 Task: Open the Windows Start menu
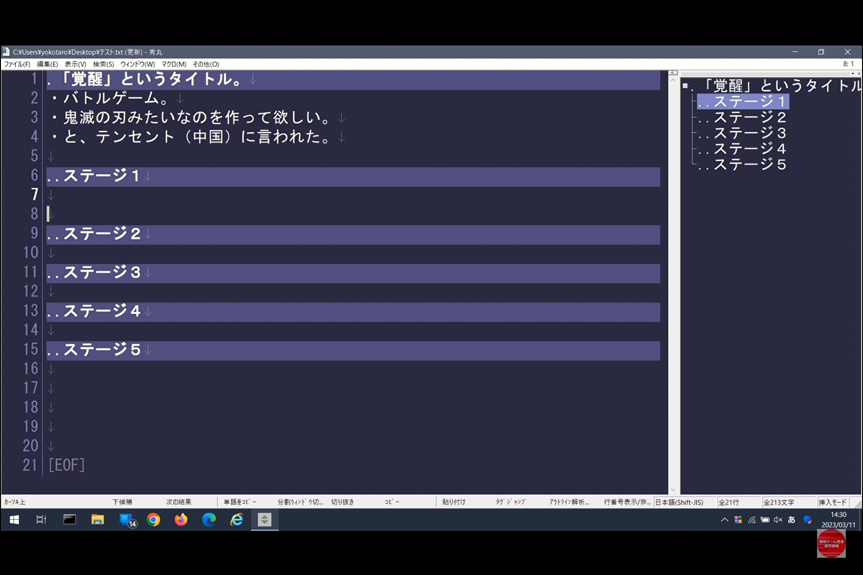14,520
